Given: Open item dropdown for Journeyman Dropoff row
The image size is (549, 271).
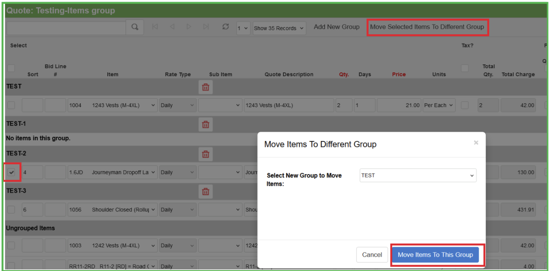Looking at the screenshot, I should click(112, 172).
